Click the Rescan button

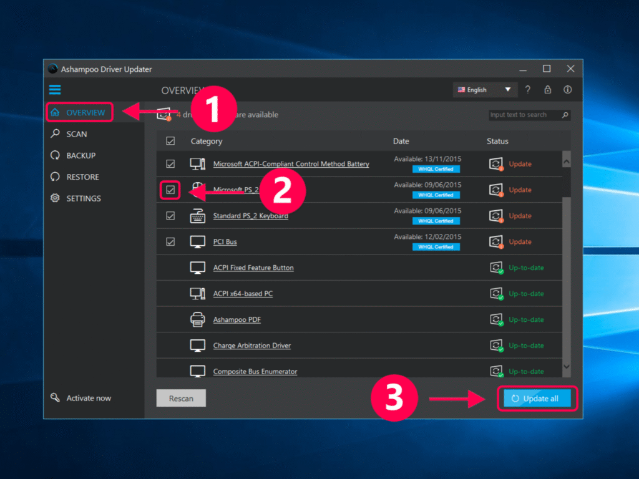pyautogui.click(x=181, y=399)
